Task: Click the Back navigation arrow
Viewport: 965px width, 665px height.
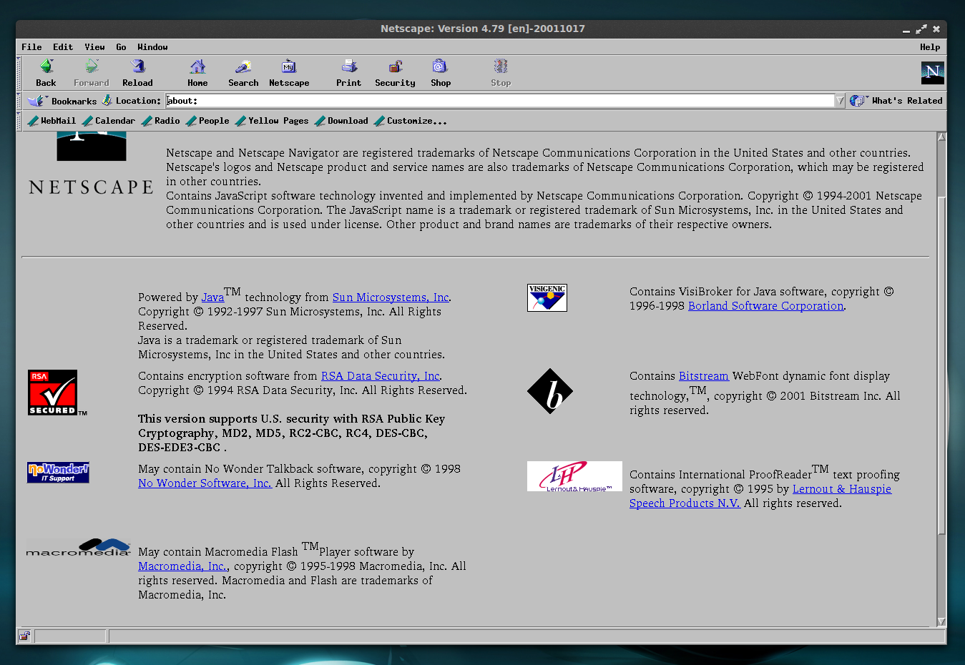Action: pyautogui.click(x=45, y=72)
